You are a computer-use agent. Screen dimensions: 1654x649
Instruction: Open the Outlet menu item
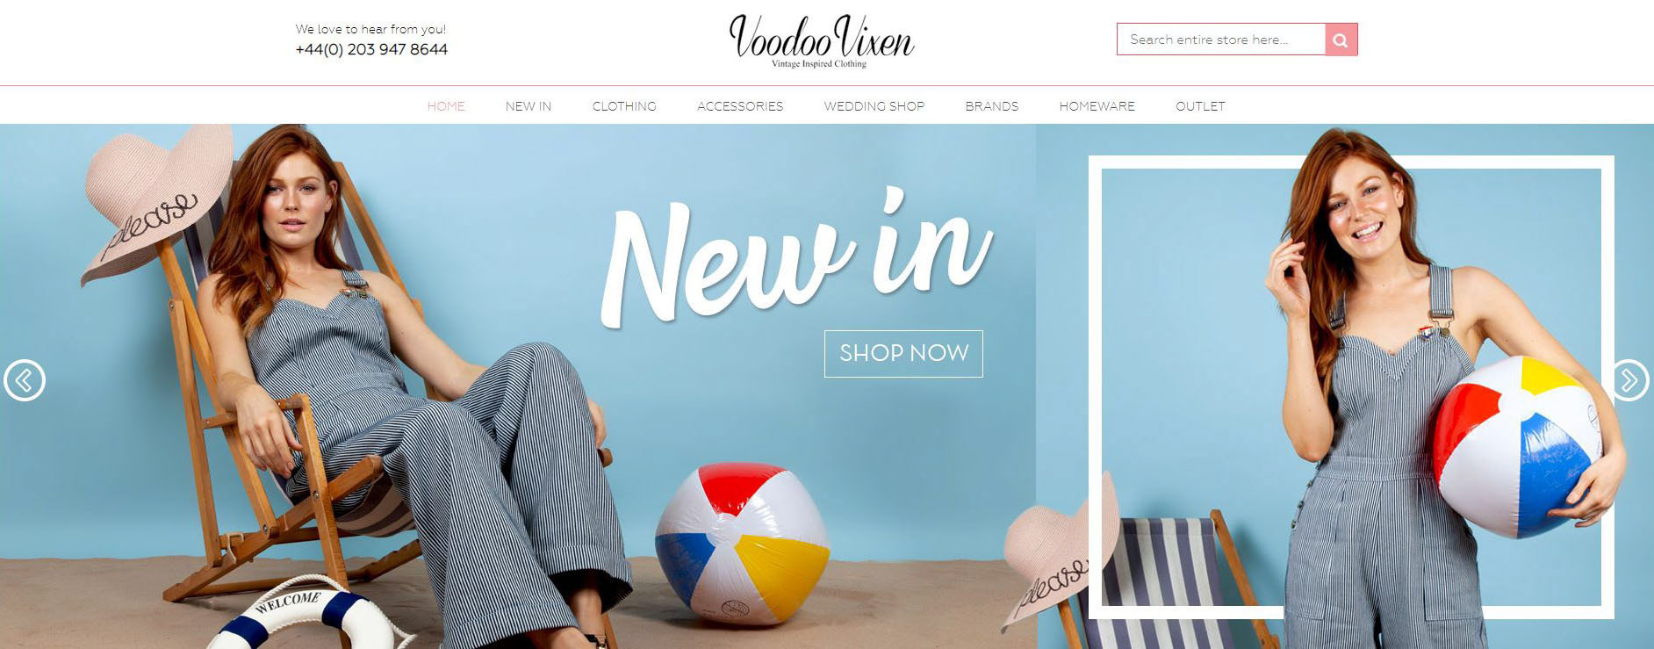point(1200,106)
